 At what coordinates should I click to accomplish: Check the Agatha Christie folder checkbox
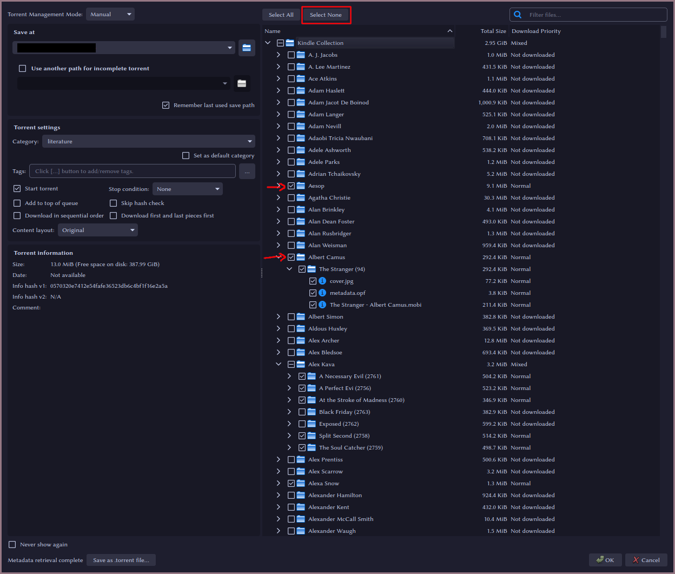[291, 197]
